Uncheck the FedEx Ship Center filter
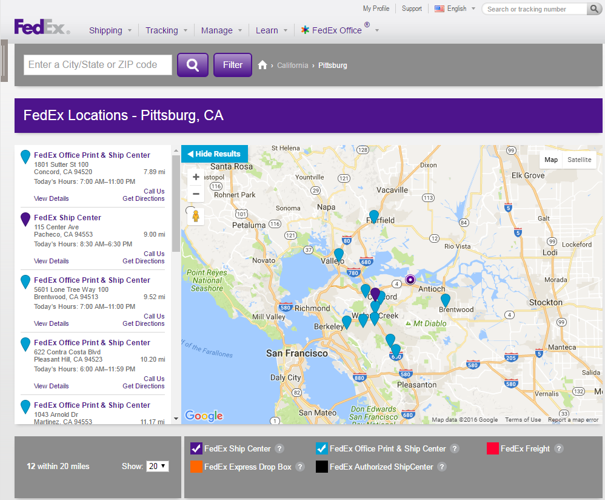This screenshot has width=605, height=500. click(x=196, y=448)
